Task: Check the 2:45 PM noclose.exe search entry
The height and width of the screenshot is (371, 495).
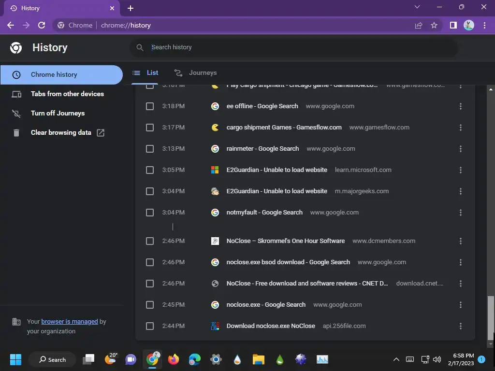Action: tap(150, 305)
